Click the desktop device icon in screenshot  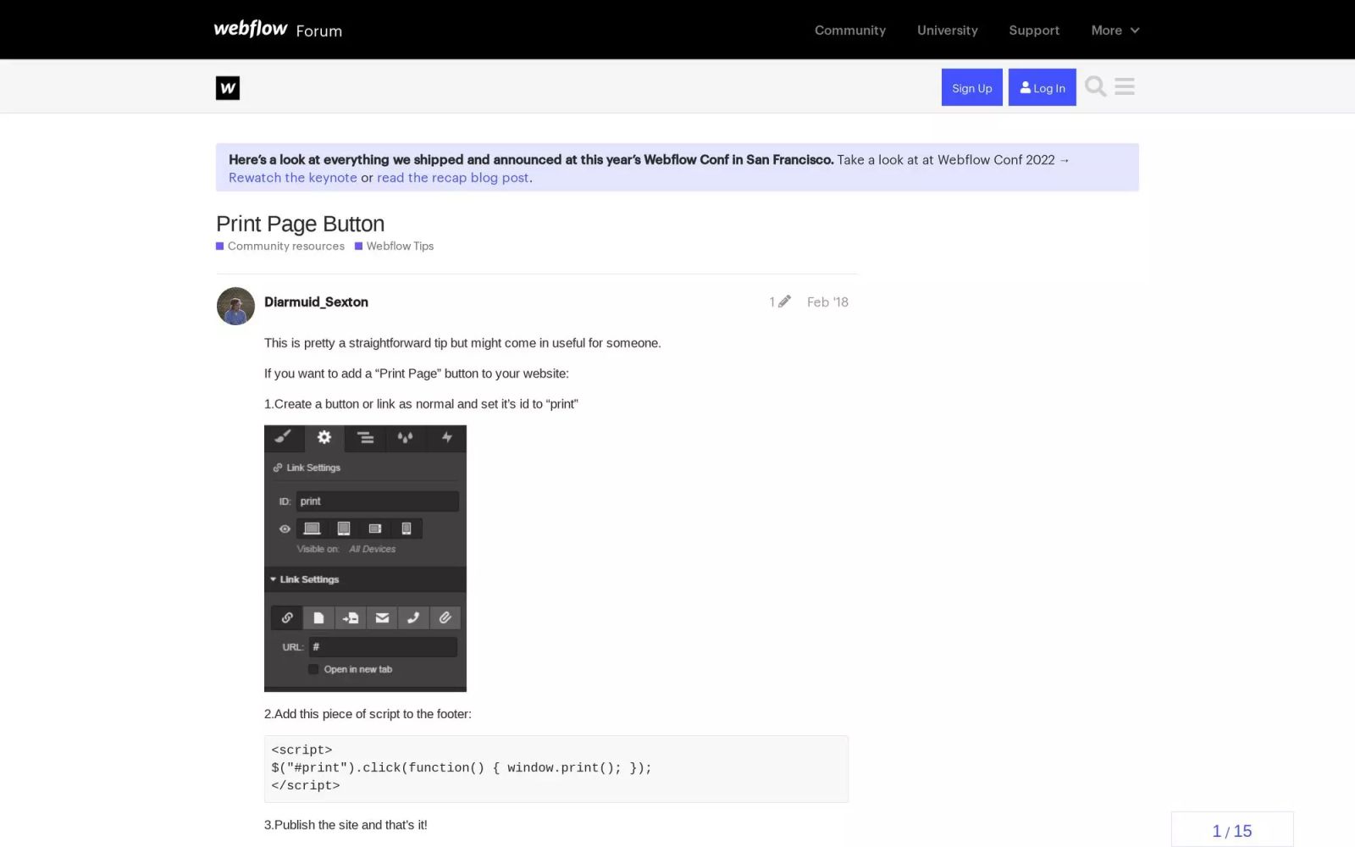[x=312, y=529]
